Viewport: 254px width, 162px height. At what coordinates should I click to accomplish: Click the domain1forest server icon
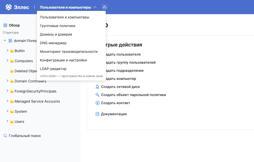[x=10, y=41]
